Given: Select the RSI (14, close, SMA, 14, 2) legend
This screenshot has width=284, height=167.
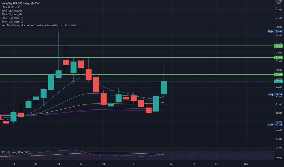Looking at the screenshot, I should point(16,152).
